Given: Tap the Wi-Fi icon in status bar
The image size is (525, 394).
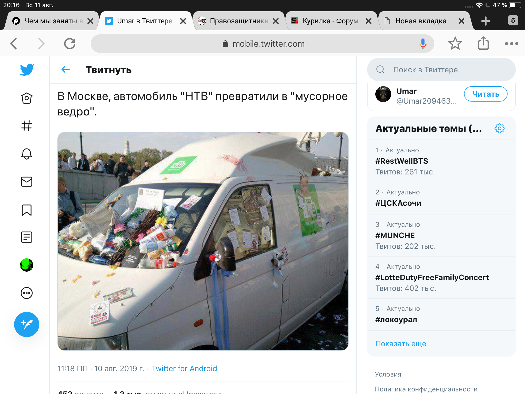Looking at the screenshot, I should [479, 5].
